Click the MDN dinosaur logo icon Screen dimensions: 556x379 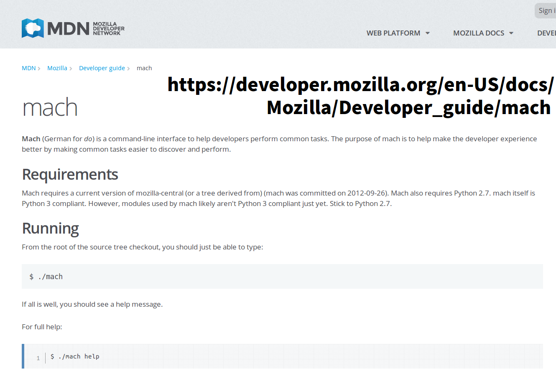pyautogui.click(x=33, y=28)
